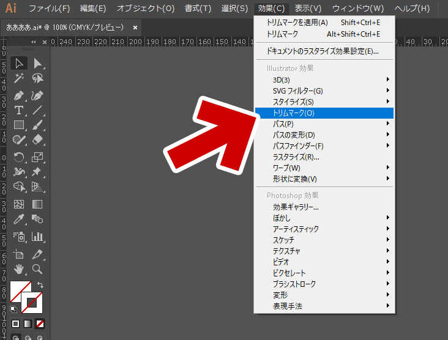Activate the Artboard tool
The height and width of the screenshot is (340, 448).
19,254
